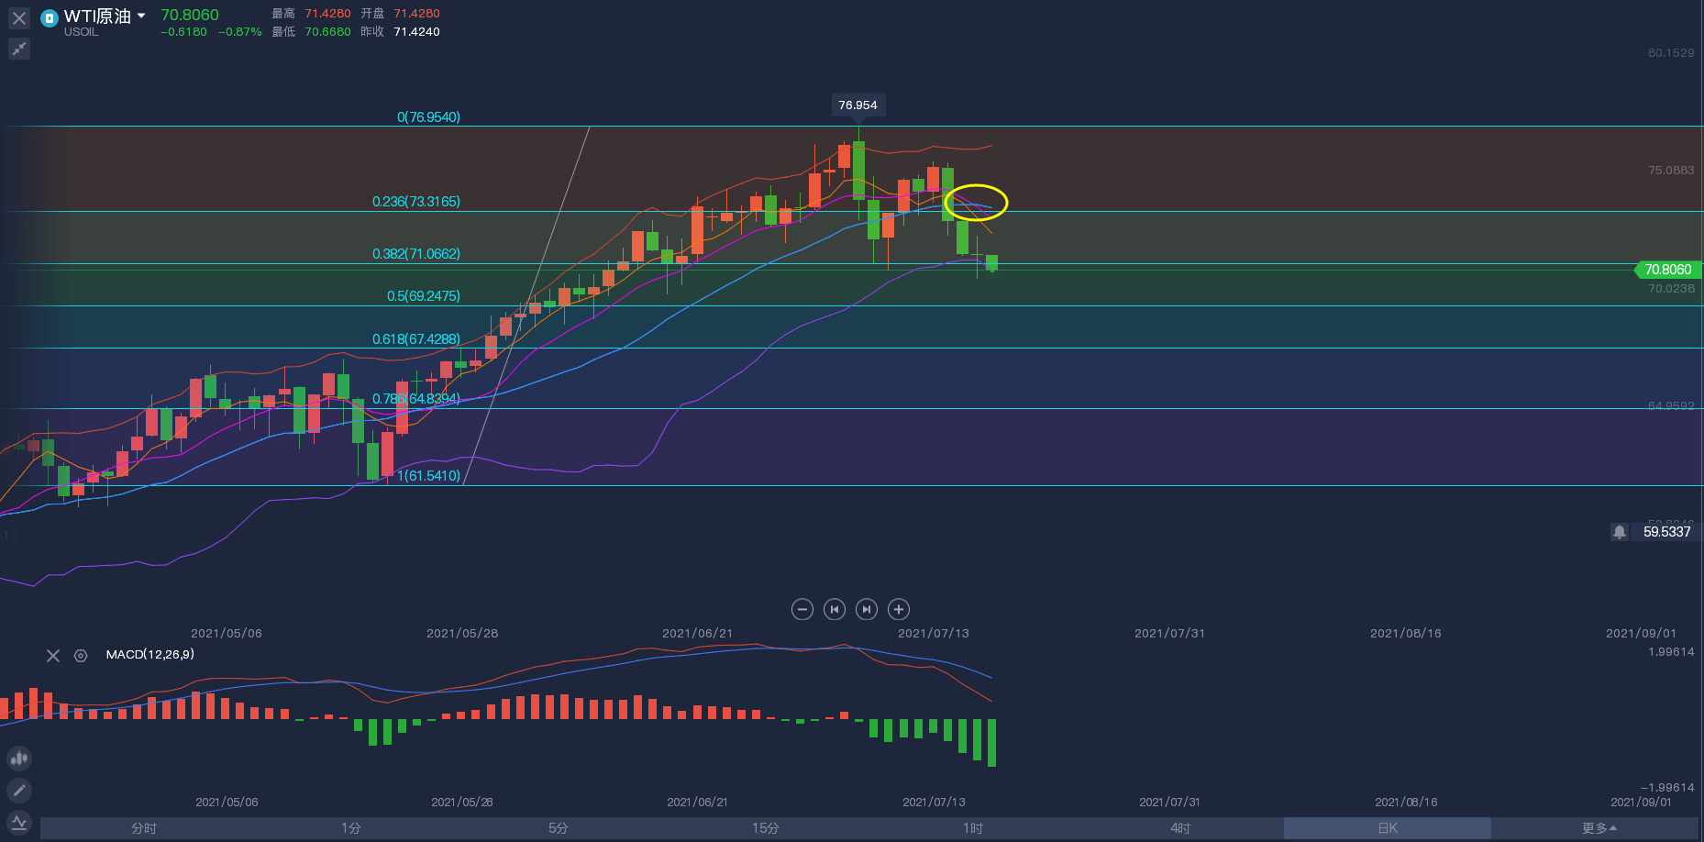Switch to the 15分 timeframe tab
The height and width of the screenshot is (842, 1704).
766,828
